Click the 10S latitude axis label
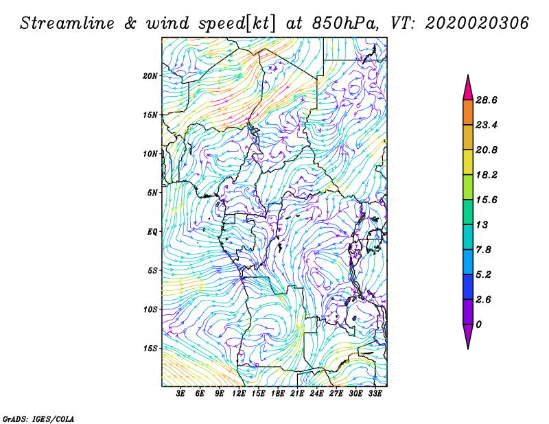This screenshot has width=549, height=424. 150,309
